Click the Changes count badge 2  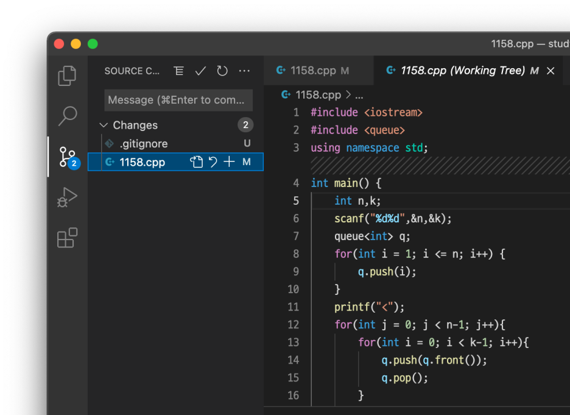(245, 125)
